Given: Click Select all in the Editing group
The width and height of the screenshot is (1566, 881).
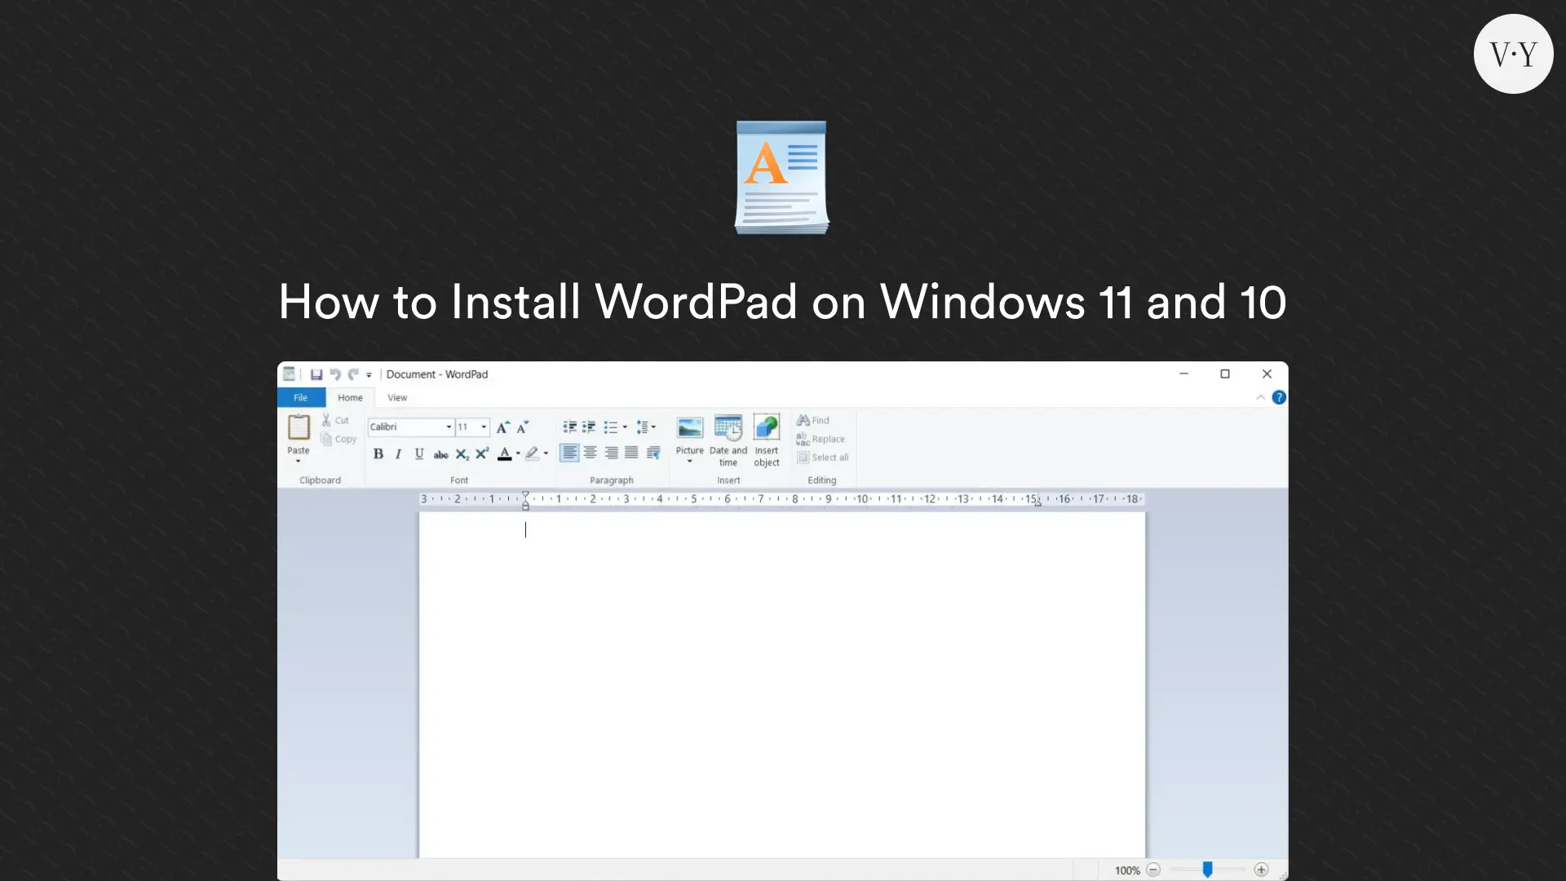Looking at the screenshot, I should [823, 457].
